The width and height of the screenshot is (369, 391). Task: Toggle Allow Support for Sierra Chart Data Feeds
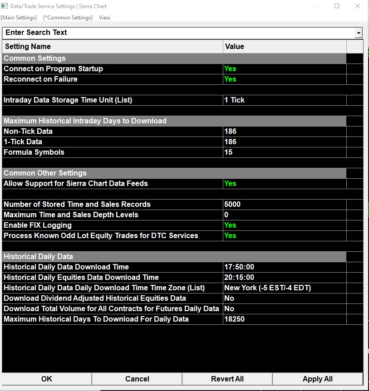point(285,184)
